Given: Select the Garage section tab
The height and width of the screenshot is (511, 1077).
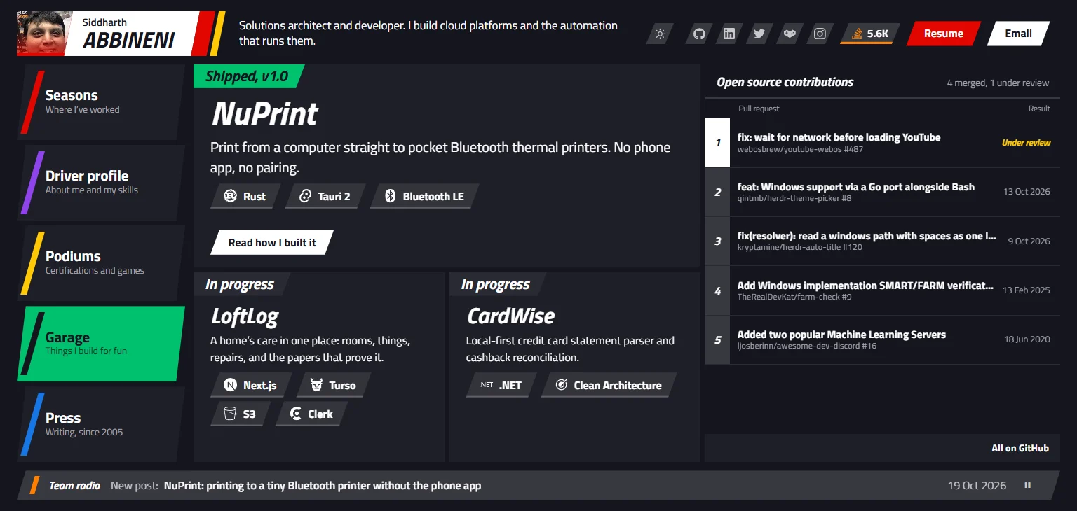Looking at the screenshot, I should tap(101, 344).
